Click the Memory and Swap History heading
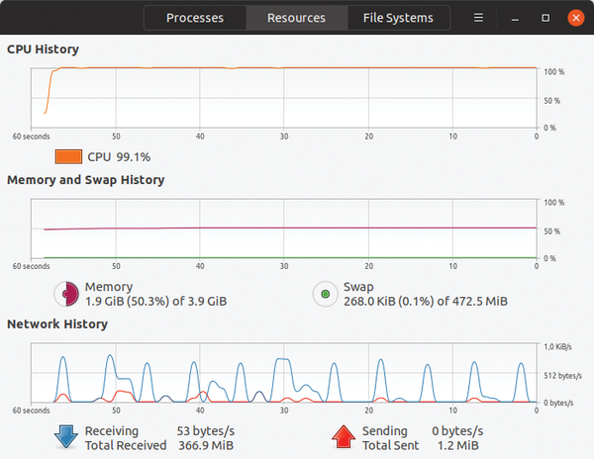 85,180
